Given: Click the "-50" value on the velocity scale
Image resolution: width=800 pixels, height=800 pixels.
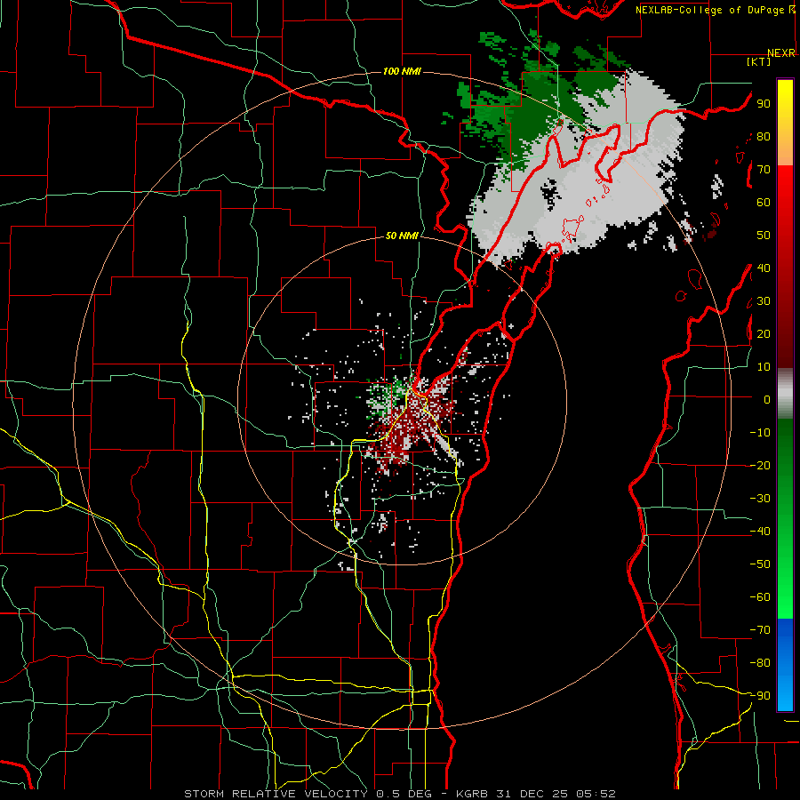Looking at the screenshot, I should [x=760, y=564].
